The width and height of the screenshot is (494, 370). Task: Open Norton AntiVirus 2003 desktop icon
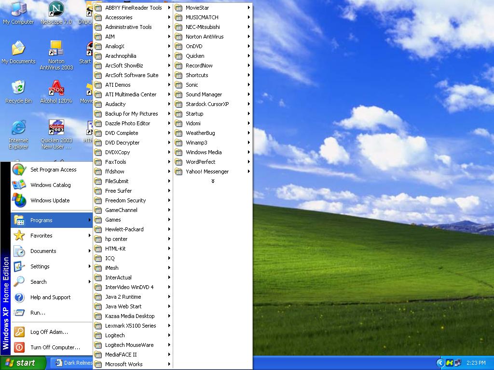tap(56, 55)
